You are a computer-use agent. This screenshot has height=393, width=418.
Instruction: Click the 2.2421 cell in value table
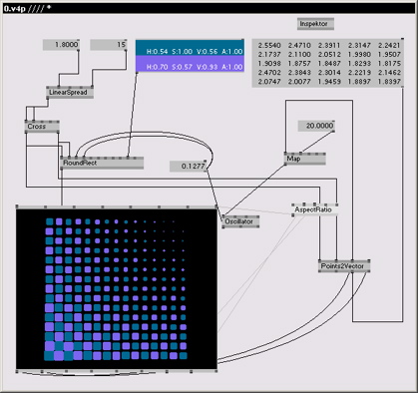pos(389,45)
